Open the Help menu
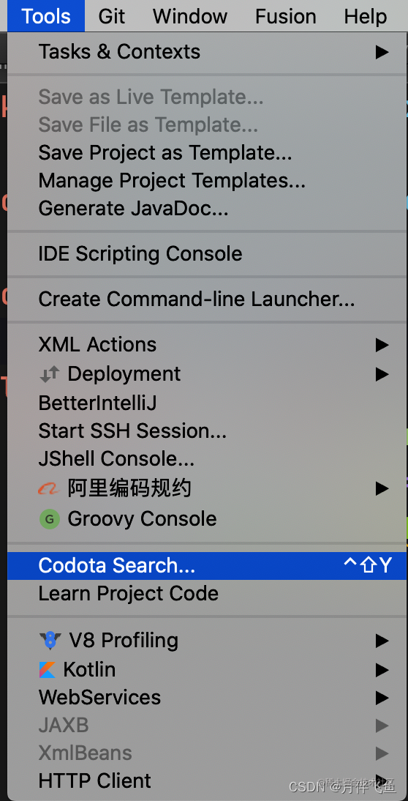The width and height of the screenshot is (408, 801). click(365, 16)
